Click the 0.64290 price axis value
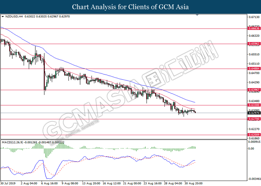Screen dimensions: 261x186 [x=254, y=82]
